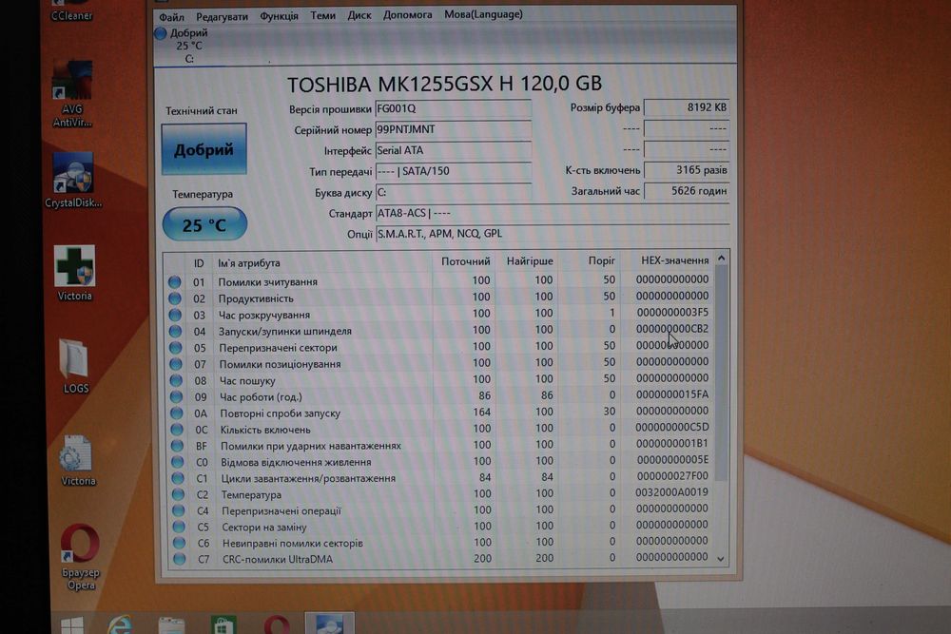
Task: Click the HEX-значення column header
Action: click(x=674, y=260)
